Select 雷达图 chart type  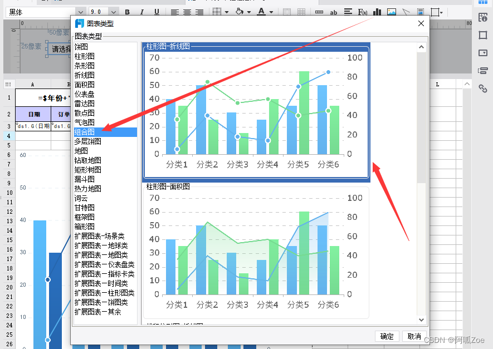click(105, 104)
